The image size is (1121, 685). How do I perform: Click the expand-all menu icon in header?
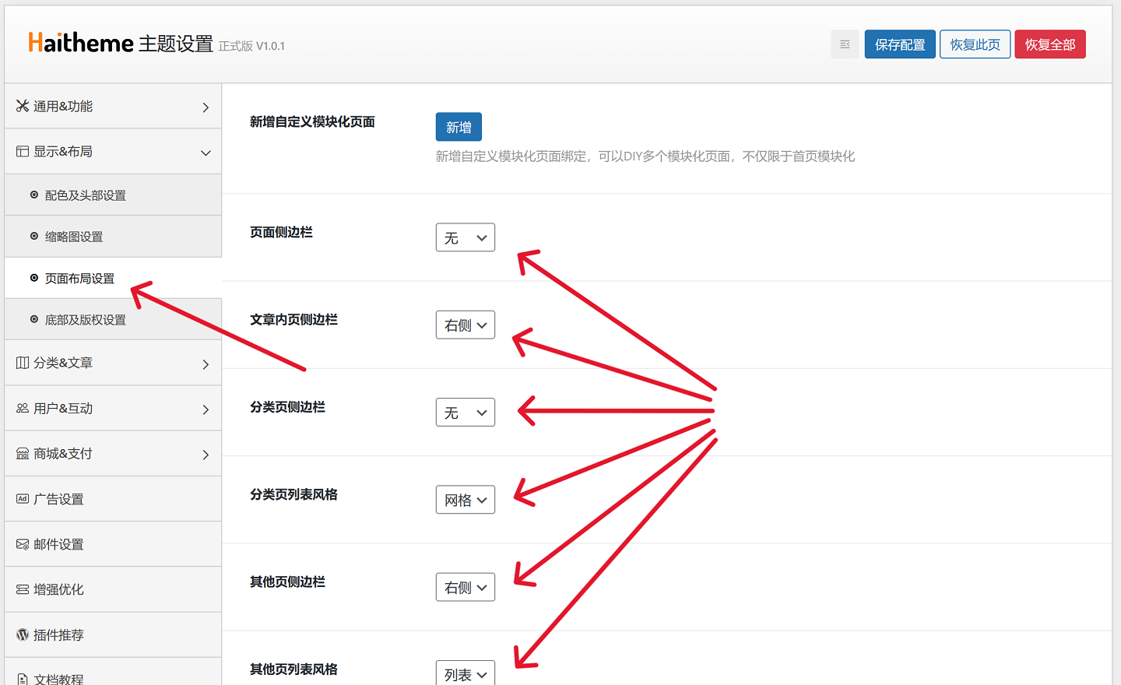845,44
